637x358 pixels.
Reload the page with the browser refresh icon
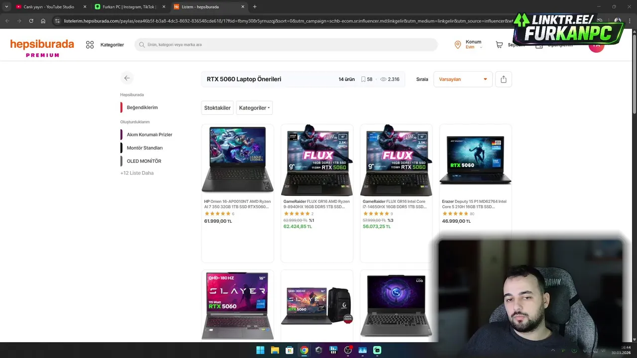point(31,21)
